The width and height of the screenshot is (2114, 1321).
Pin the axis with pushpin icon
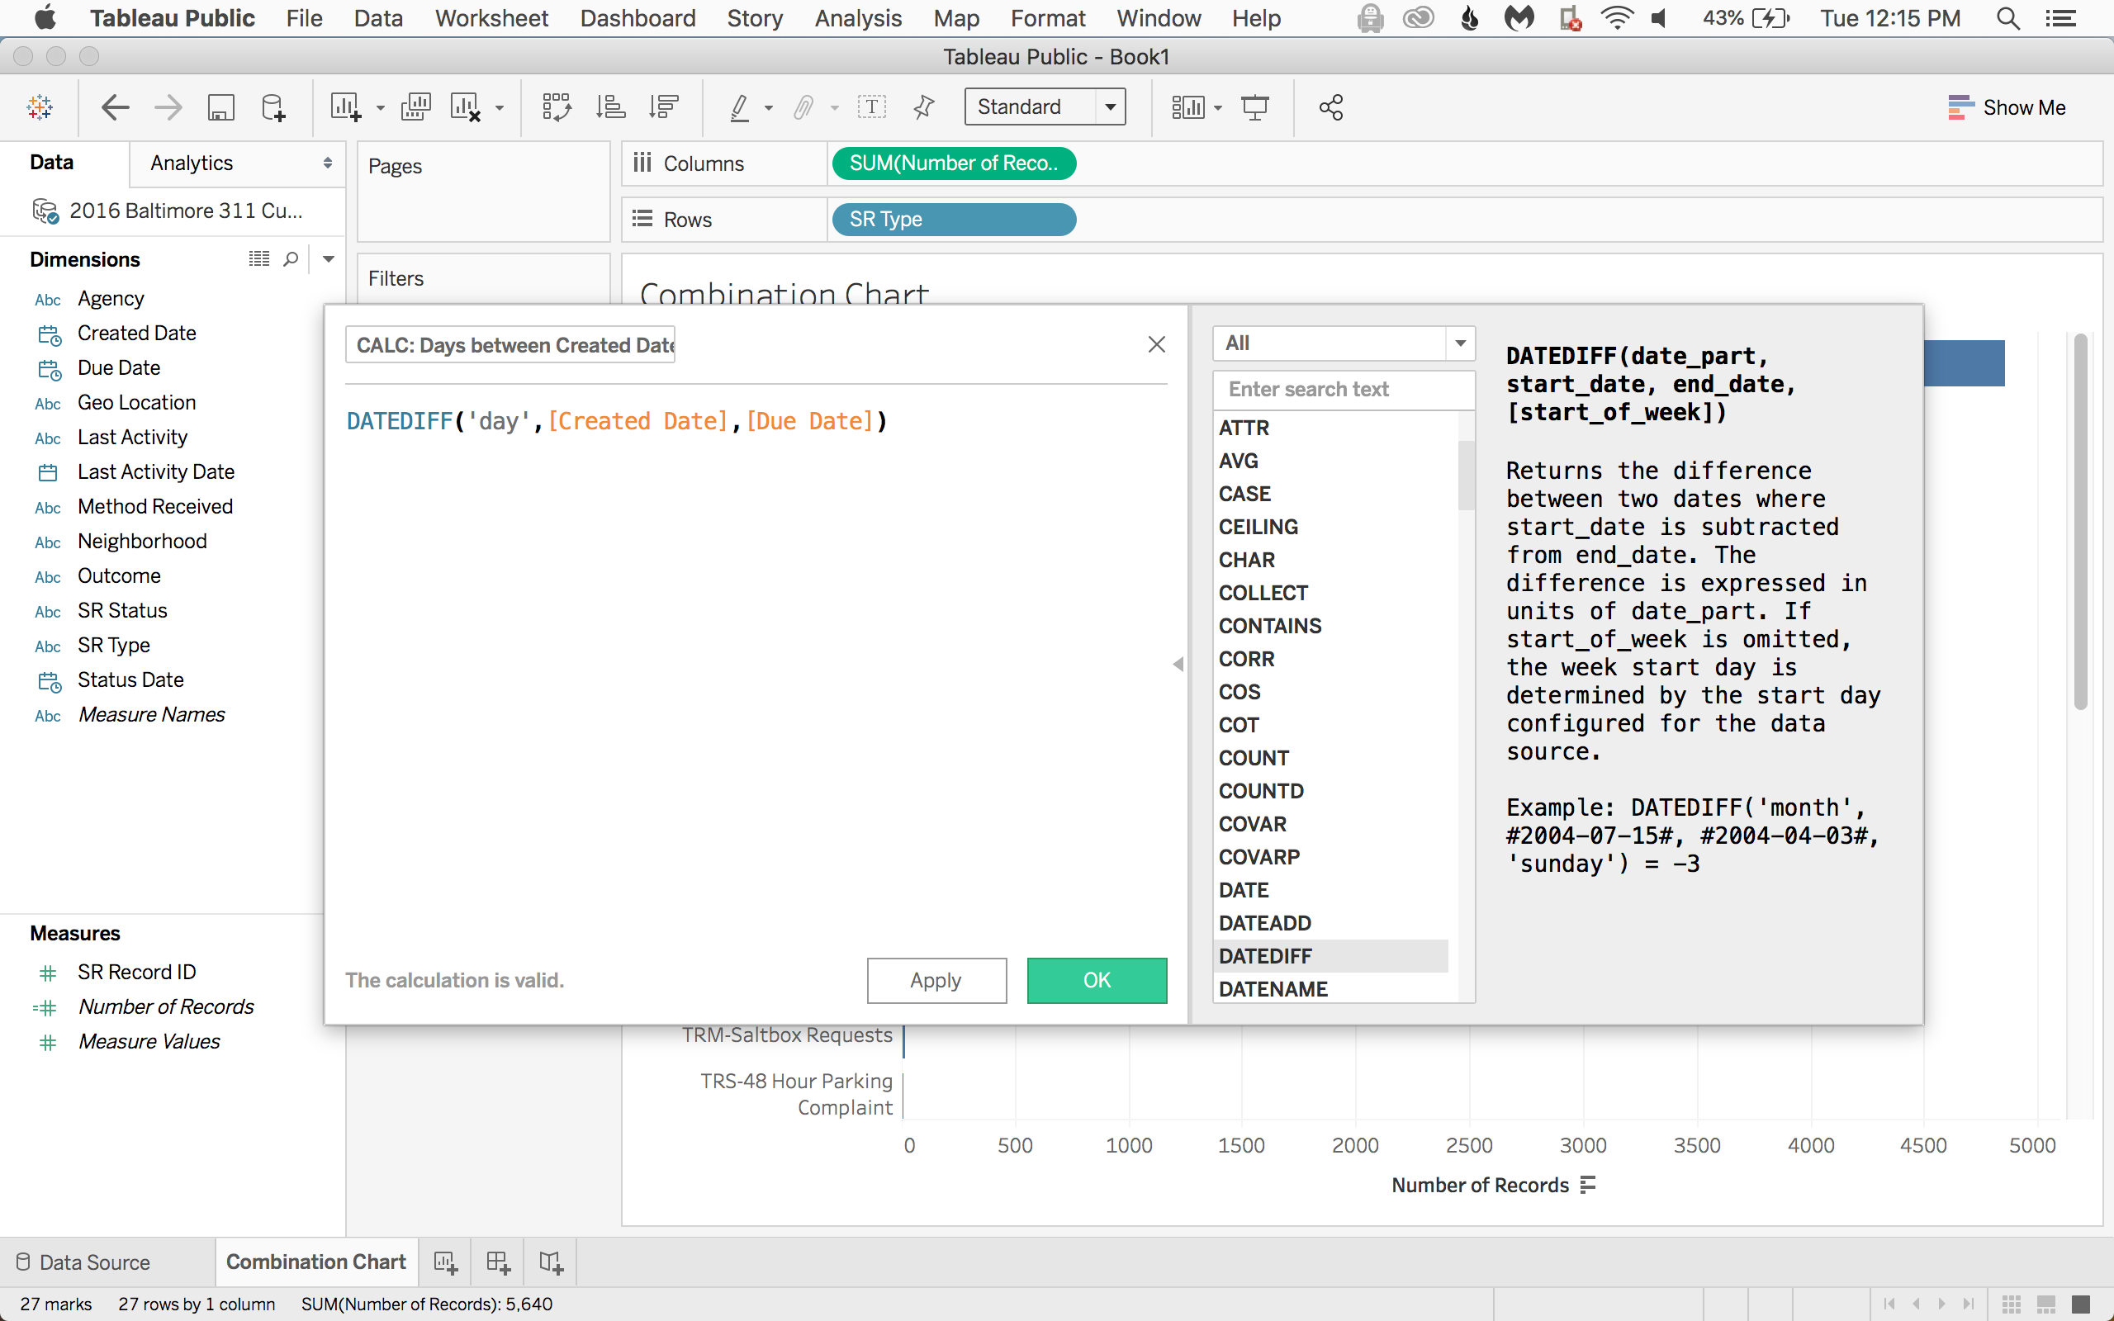(x=923, y=107)
